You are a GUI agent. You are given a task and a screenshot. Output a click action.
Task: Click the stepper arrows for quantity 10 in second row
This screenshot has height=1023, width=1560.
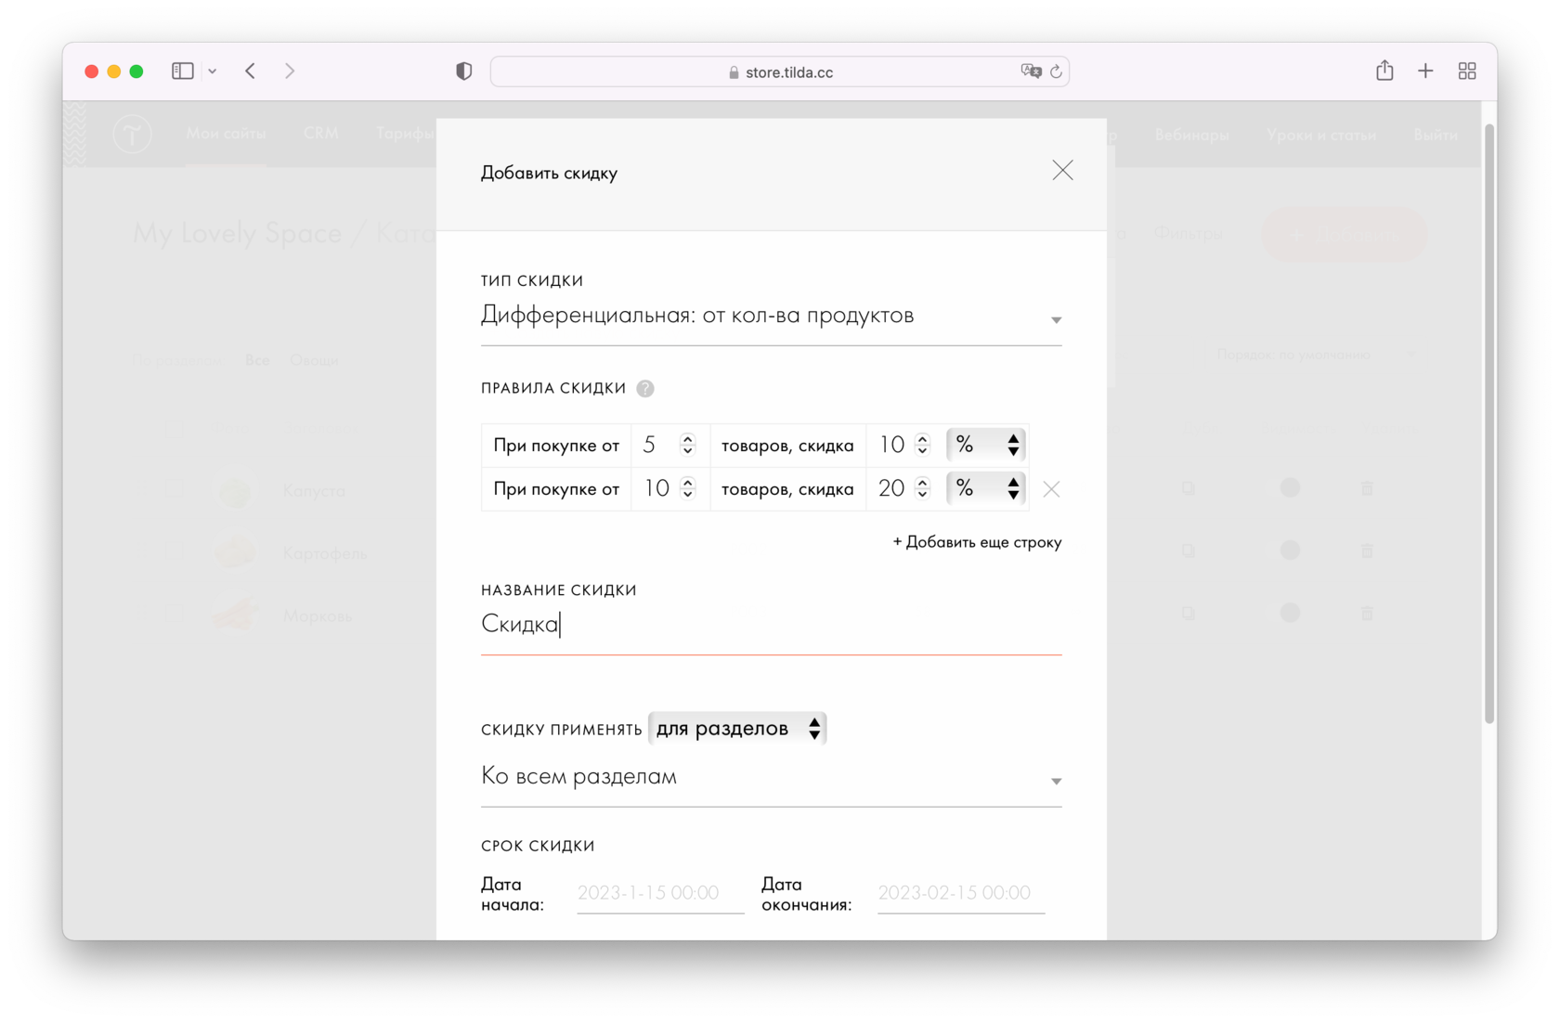(x=688, y=488)
